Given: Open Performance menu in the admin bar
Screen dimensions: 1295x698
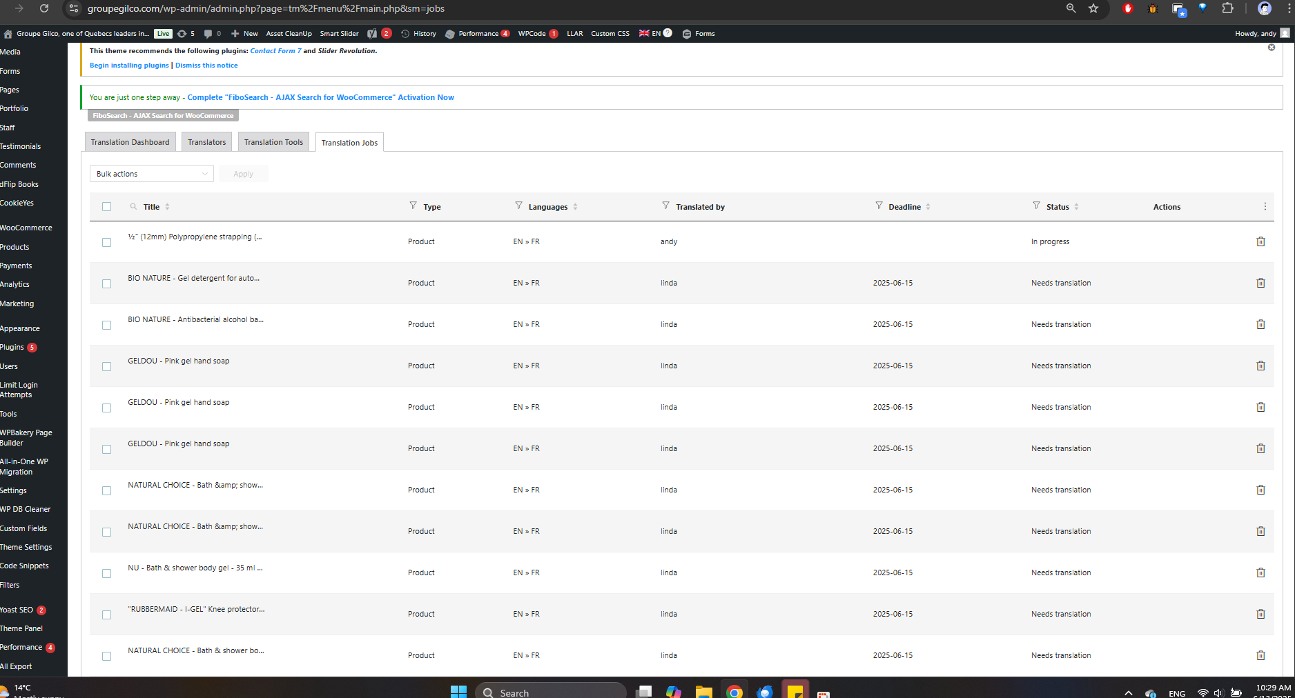Looking at the screenshot, I should (x=478, y=33).
